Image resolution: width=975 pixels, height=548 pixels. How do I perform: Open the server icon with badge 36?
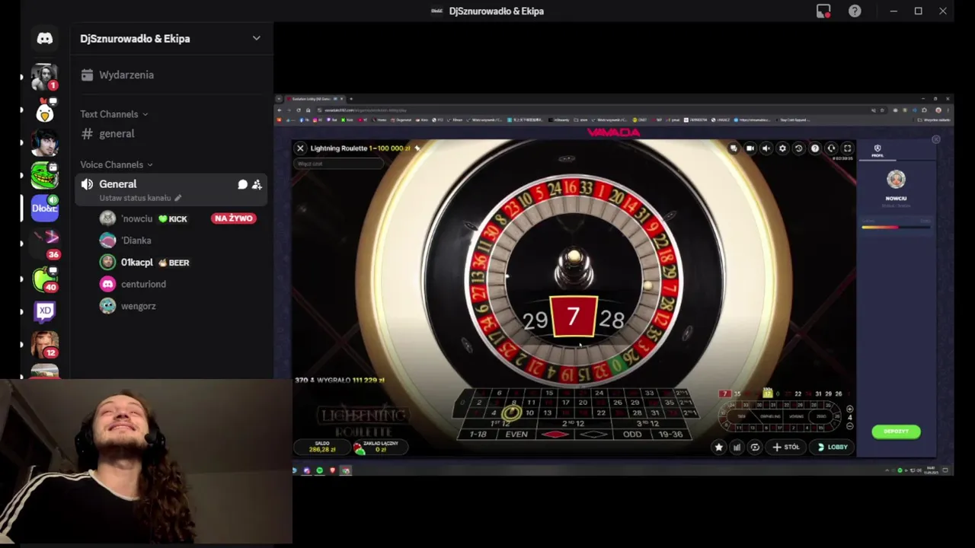point(45,243)
